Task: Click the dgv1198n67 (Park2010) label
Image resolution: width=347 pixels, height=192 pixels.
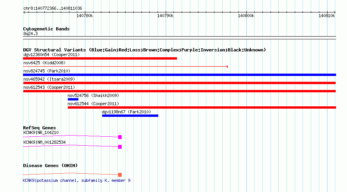Action: pyautogui.click(x=126, y=112)
